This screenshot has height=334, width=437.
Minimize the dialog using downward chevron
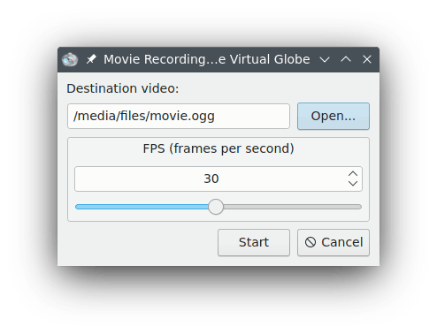(325, 59)
